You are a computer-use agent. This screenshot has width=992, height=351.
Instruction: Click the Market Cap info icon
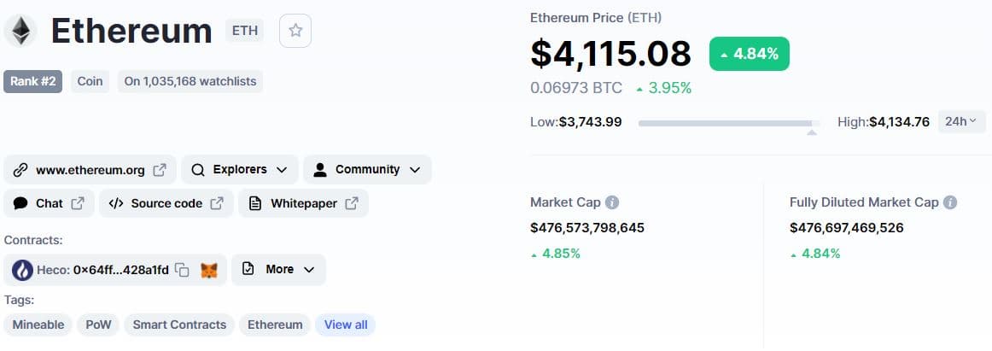click(x=612, y=202)
